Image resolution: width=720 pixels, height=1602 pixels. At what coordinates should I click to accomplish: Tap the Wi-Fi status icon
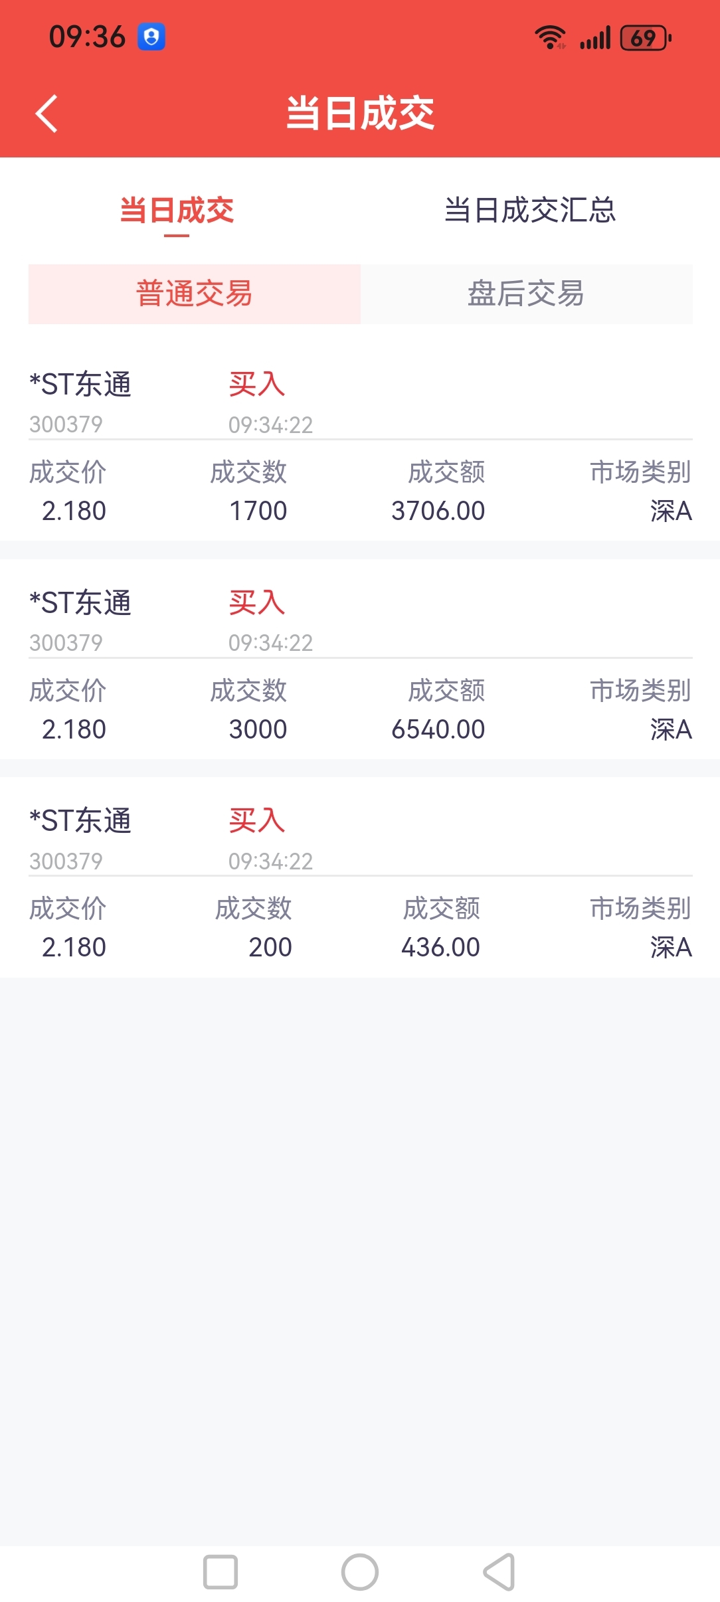550,38
